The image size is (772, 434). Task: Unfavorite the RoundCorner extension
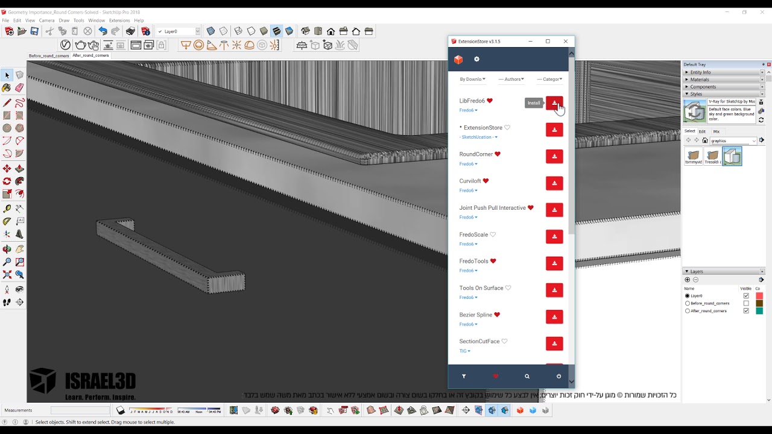[498, 154]
